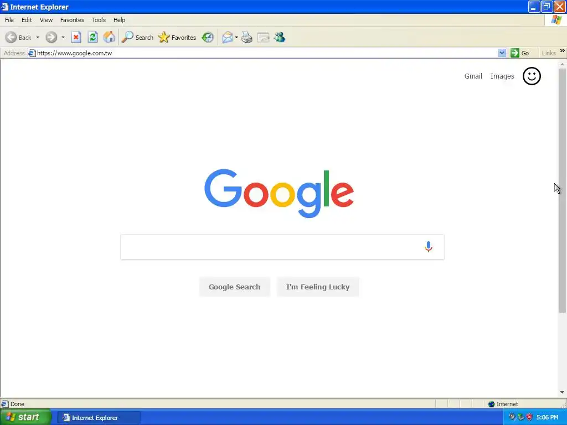567x425 pixels.
Task: Click the scrollbar down arrow
Action: 562,392
